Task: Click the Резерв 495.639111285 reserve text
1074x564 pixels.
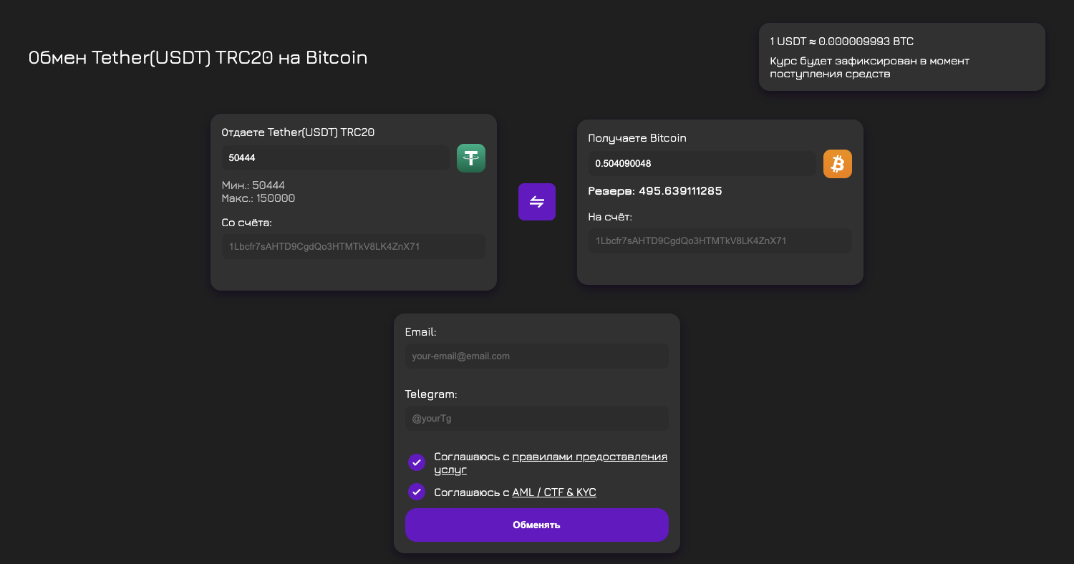Action: [655, 191]
